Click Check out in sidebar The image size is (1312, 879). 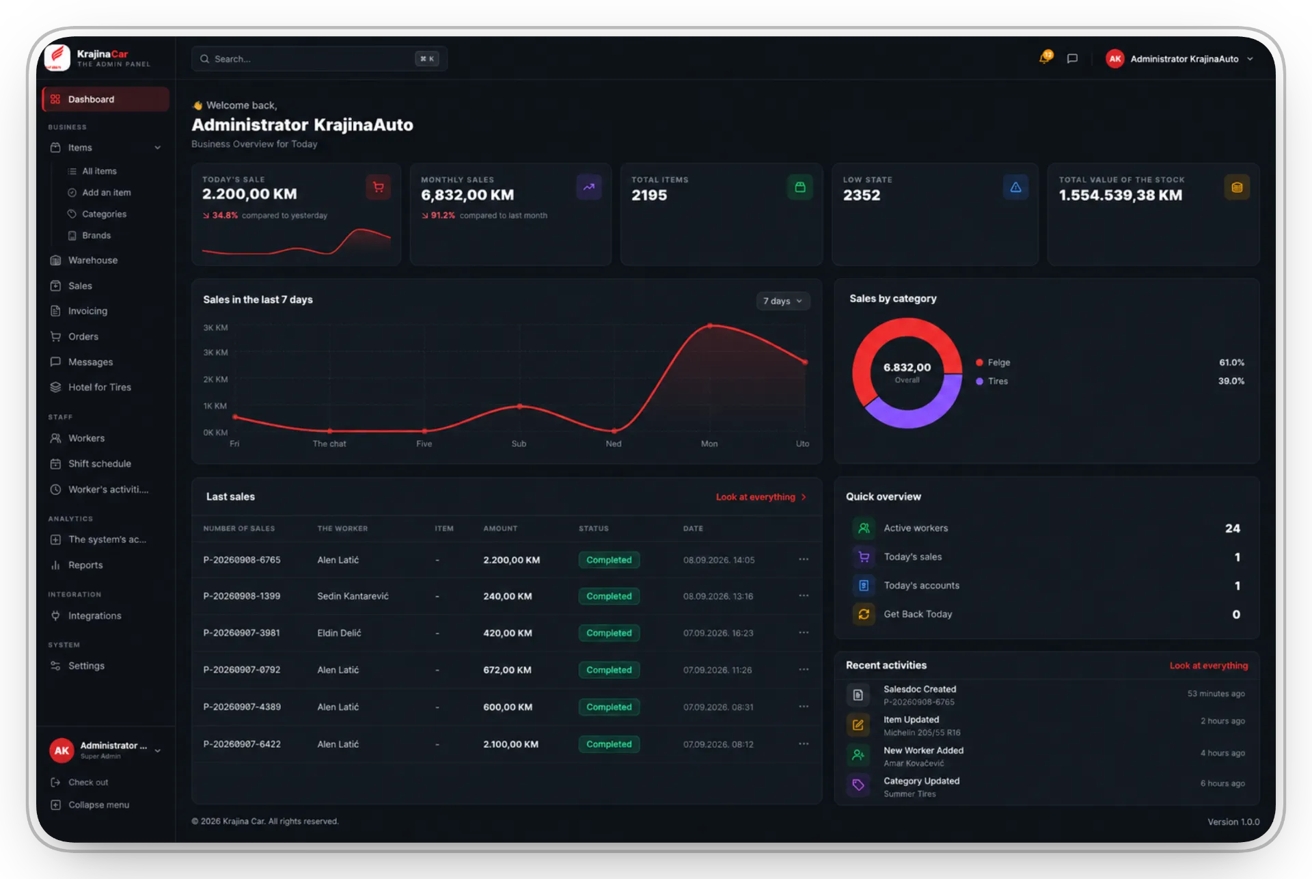point(79,782)
